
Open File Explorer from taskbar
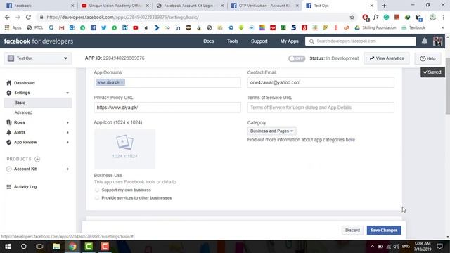[56, 247]
